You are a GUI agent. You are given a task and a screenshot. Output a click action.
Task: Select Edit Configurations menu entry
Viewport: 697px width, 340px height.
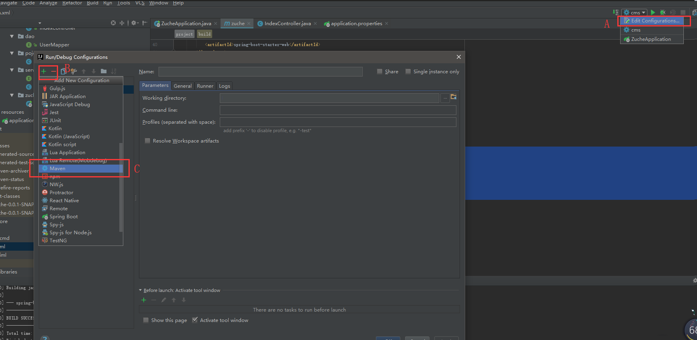tap(651, 21)
